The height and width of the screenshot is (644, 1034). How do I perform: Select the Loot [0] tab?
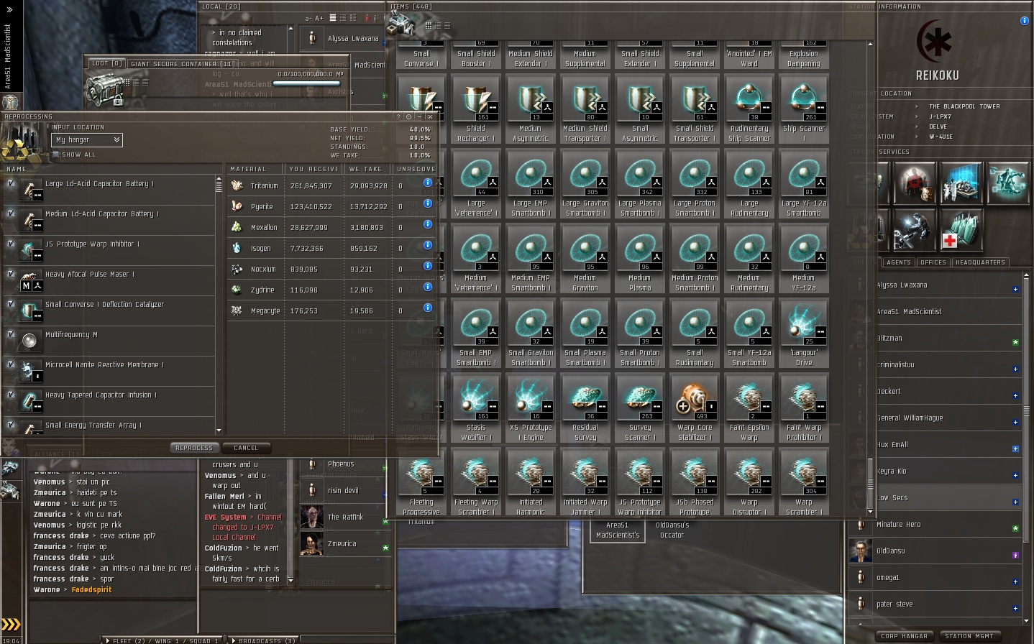click(x=106, y=63)
